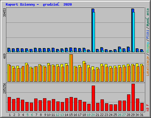Click the blue 'Pliki' legend label
Viewport: 151px width, 118px height.
148,34
